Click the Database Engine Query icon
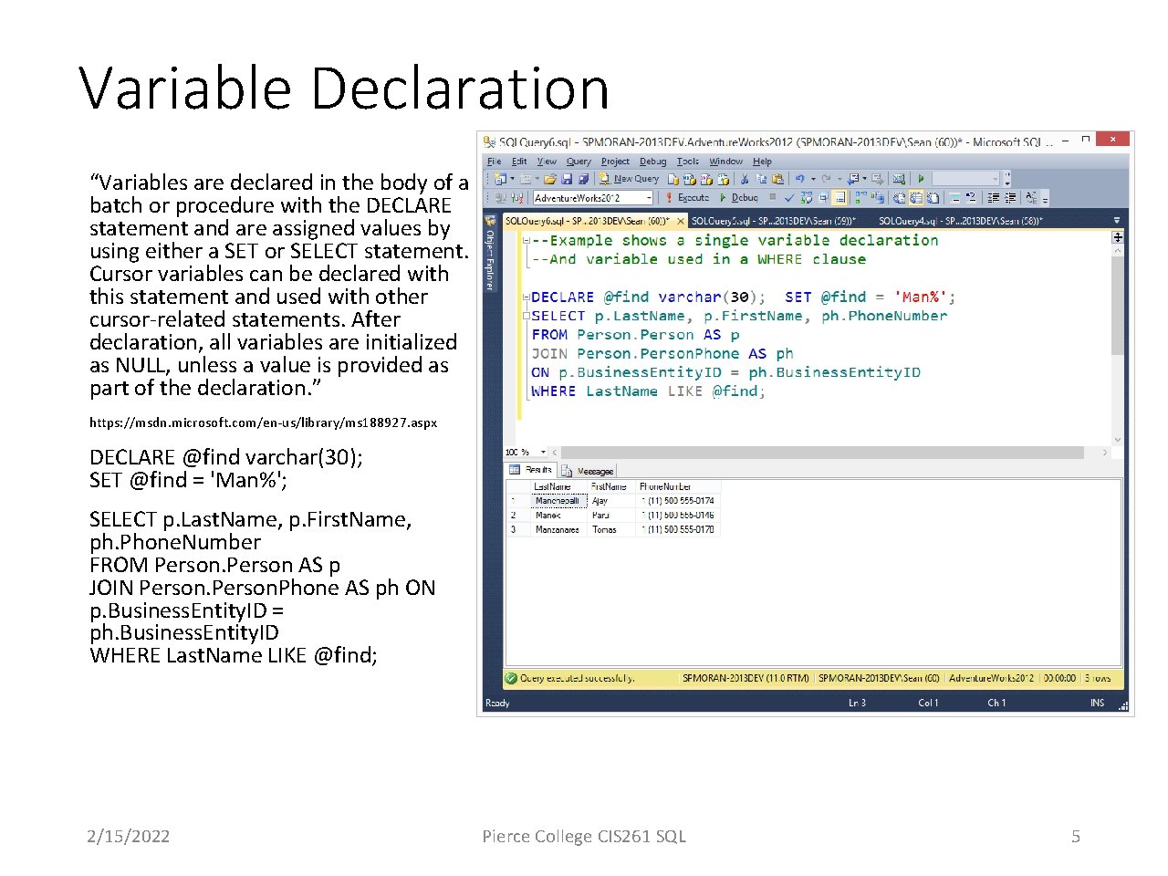 [673, 179]
